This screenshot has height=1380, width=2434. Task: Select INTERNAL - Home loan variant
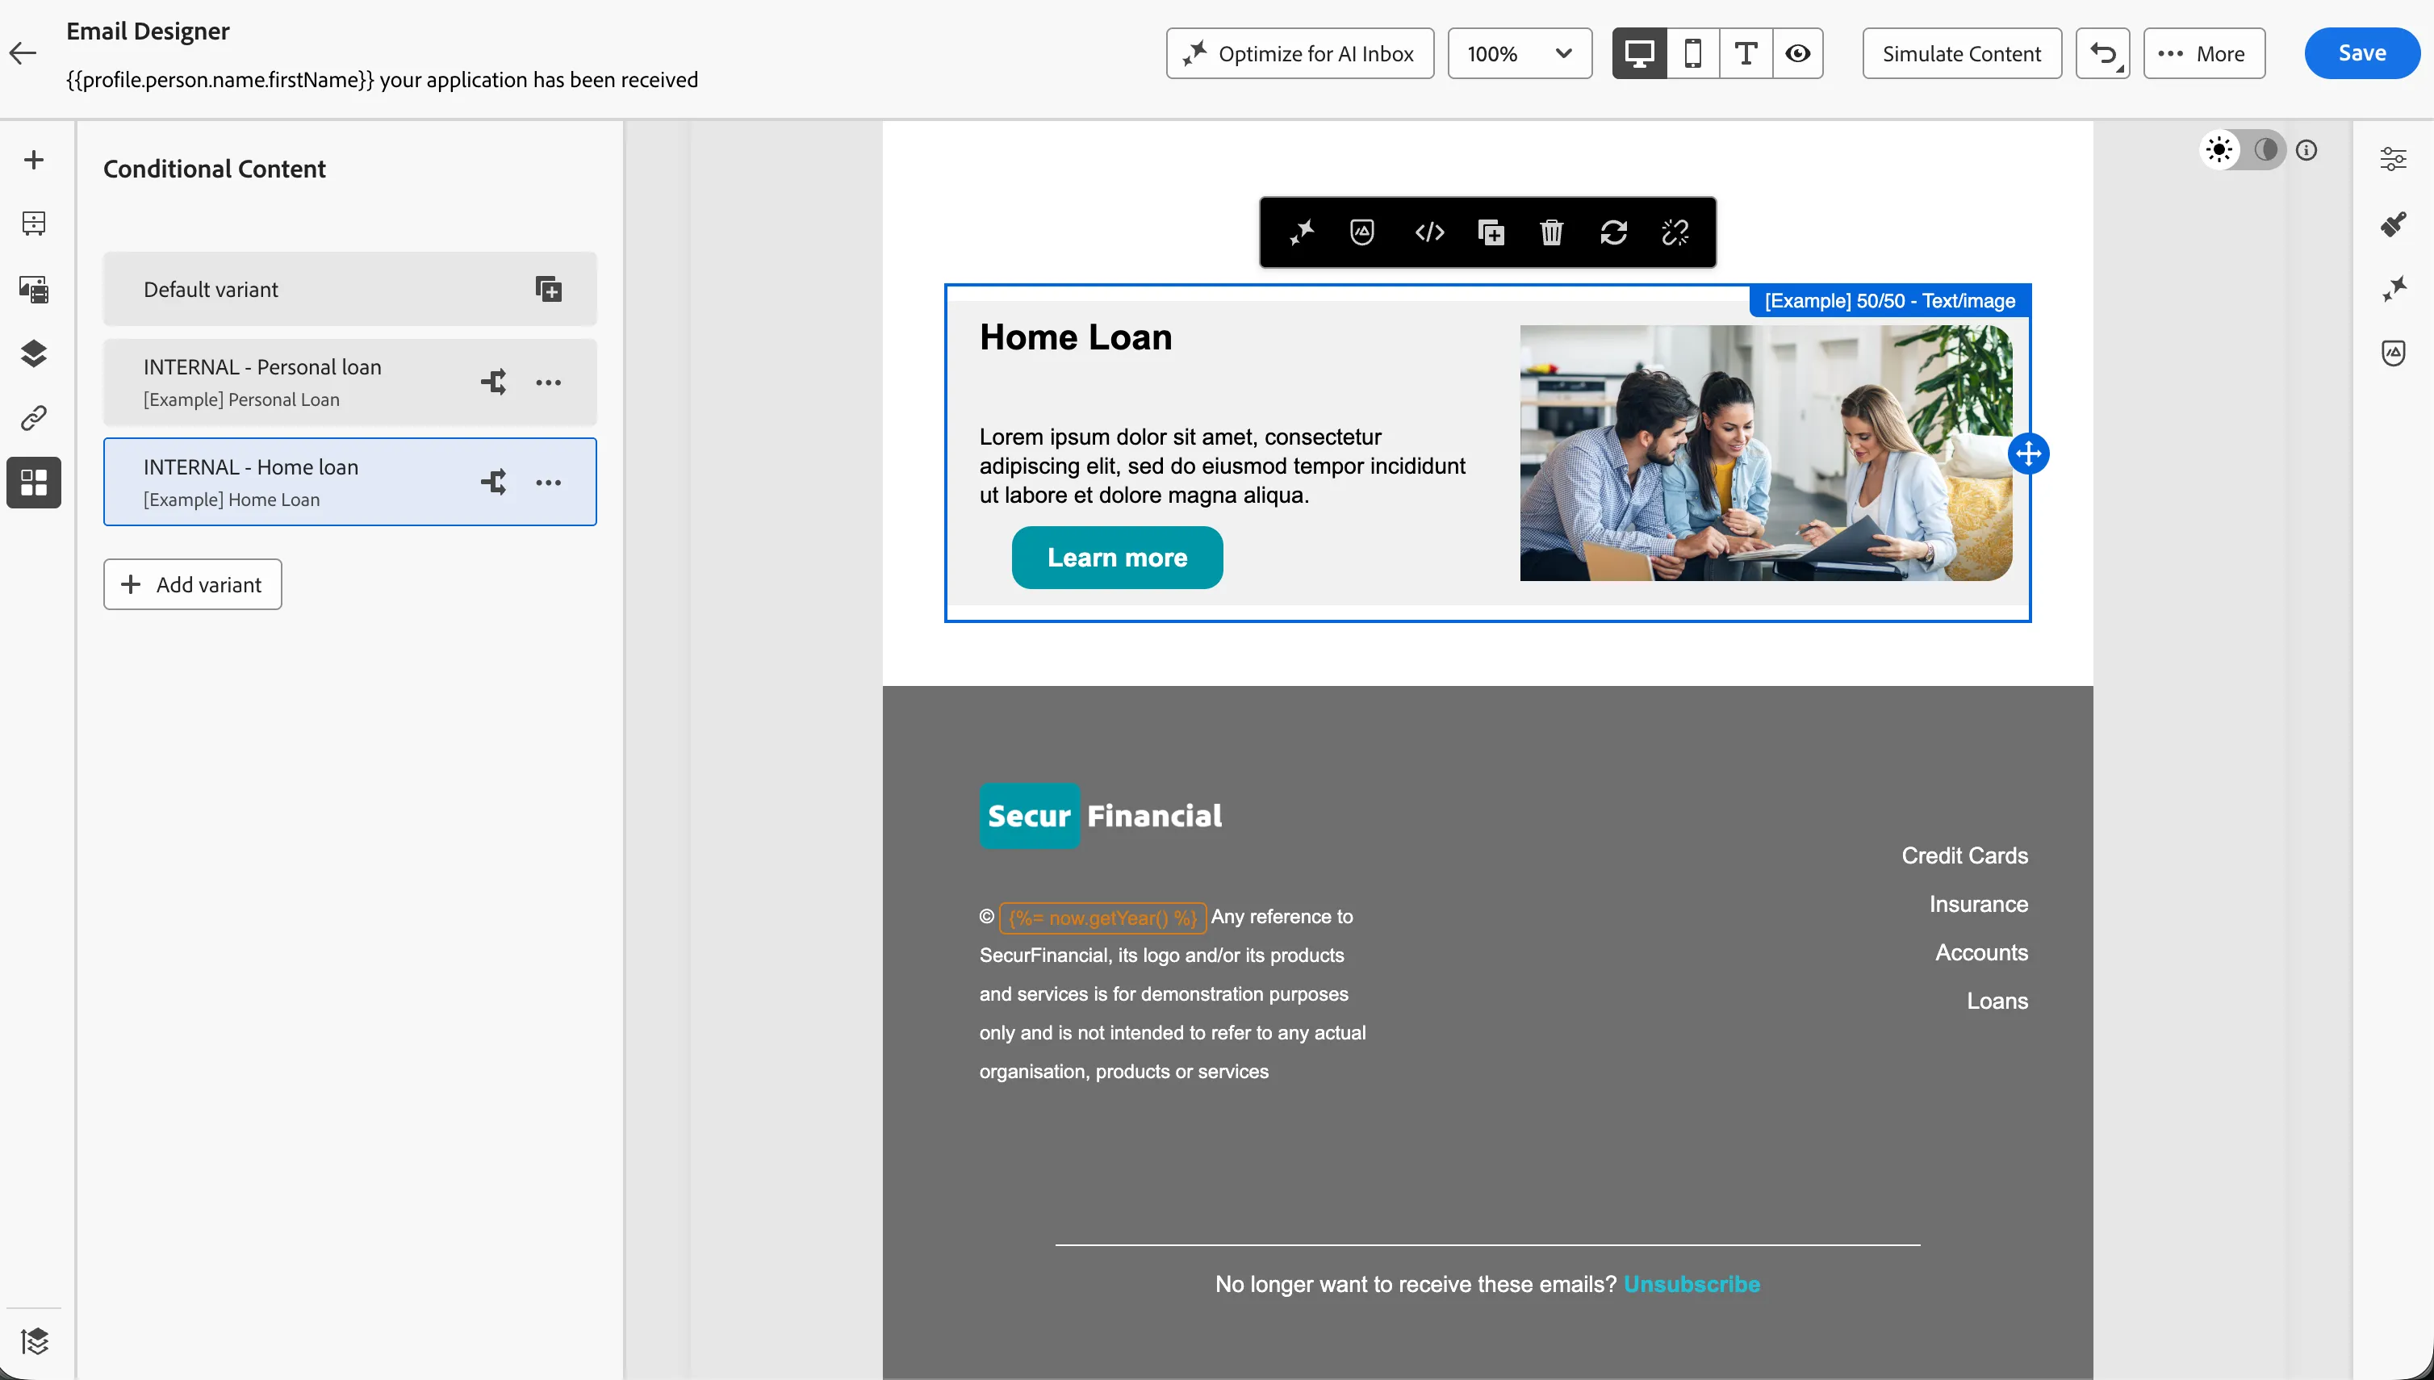point(349,483)
